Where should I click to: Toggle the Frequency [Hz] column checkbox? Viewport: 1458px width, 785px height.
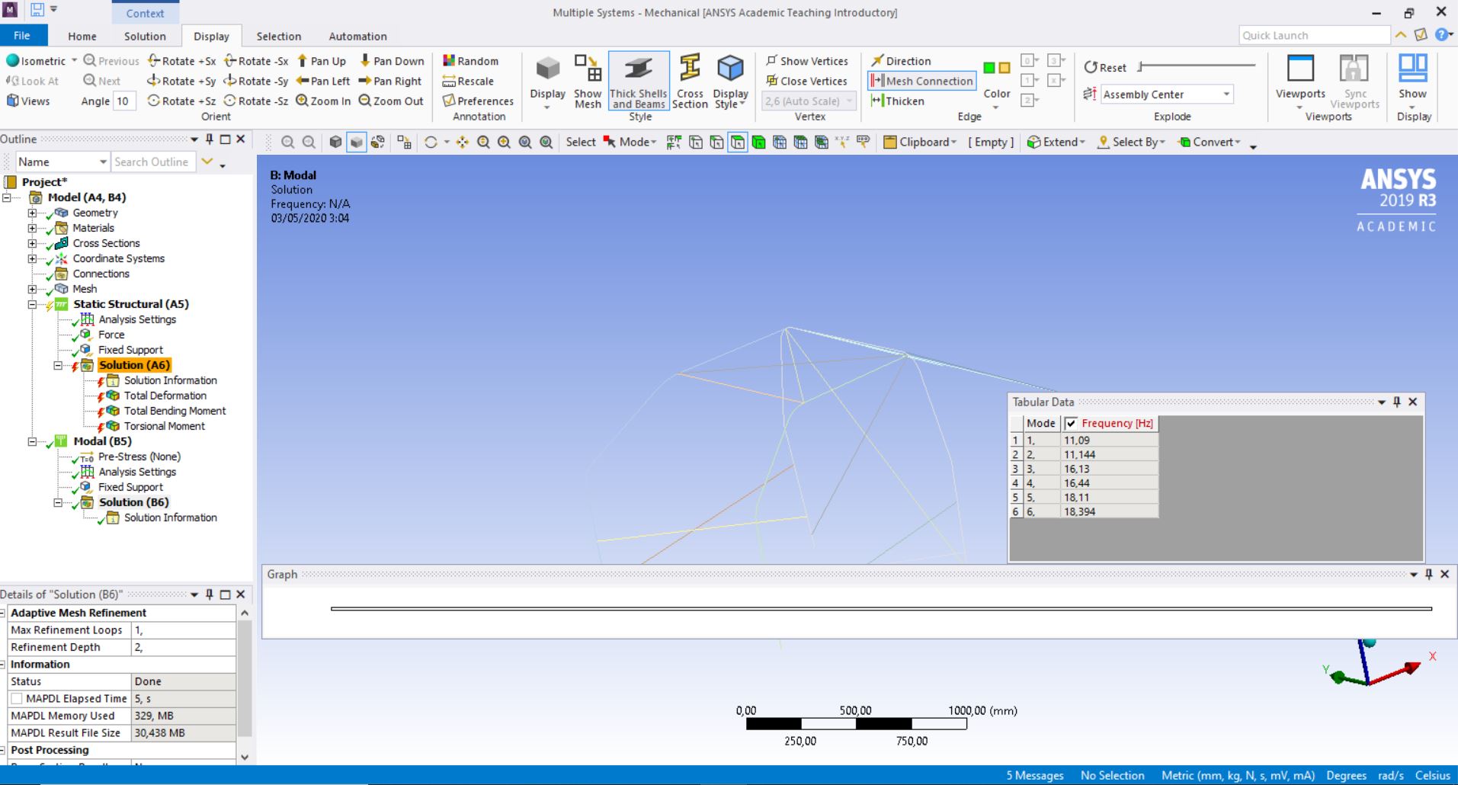(1072, 423)
